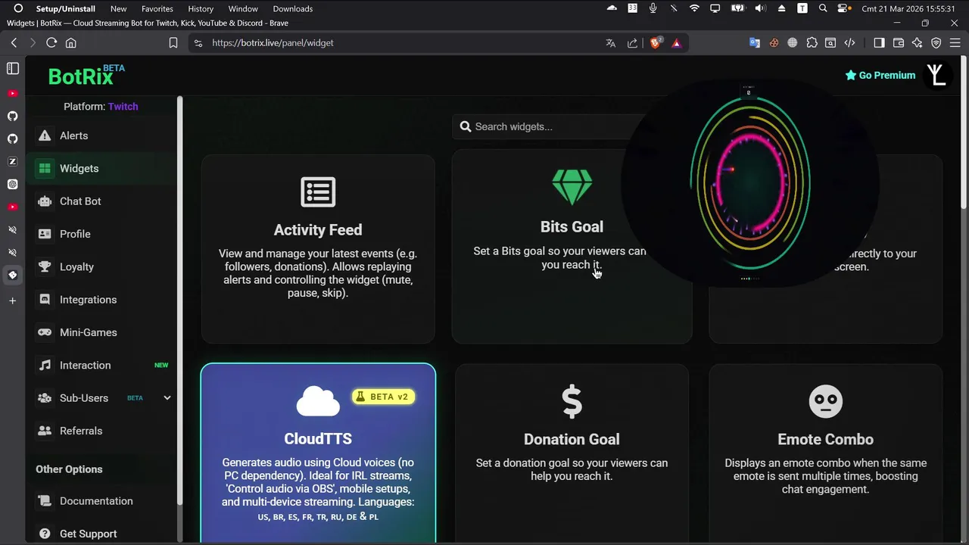Image resolution: width=969 pixels, height=545 pixels.
Task: Click the microphone icon in menu bar
Action: [653, 9]
